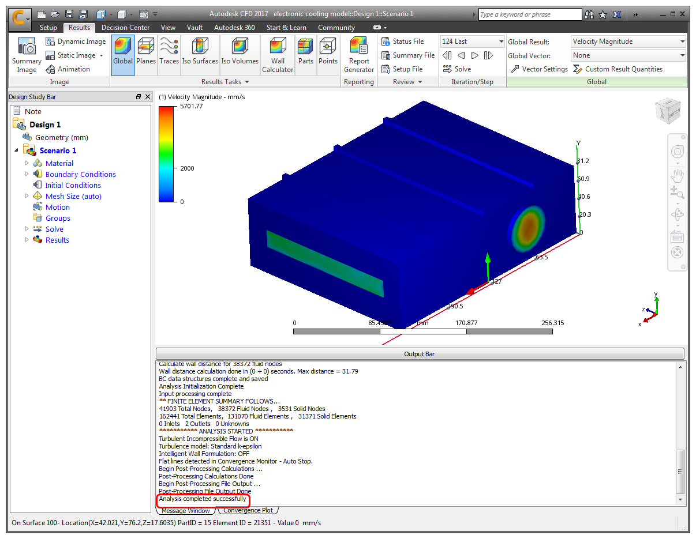Click the velocity magnitude color legend bar
This screenshot has height=539, width=696.
click(167, 154)
